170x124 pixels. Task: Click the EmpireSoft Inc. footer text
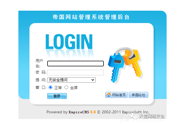click(x=135, y=112)
